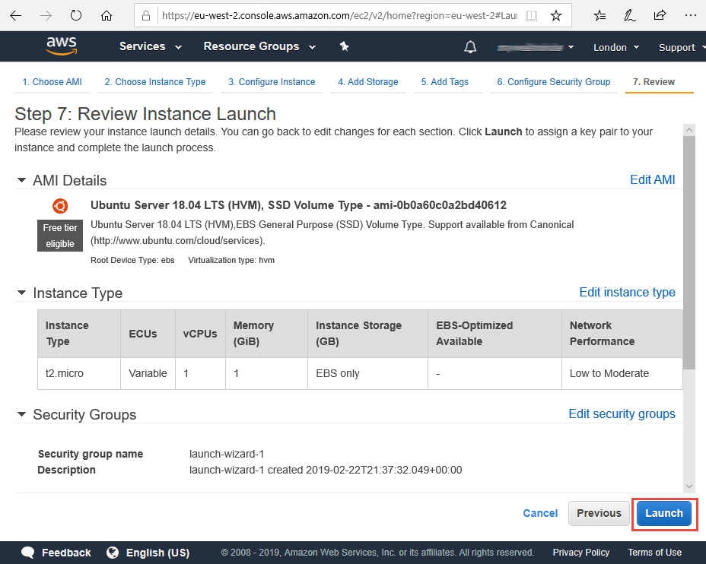
Task: Click the Edit AMI link
Action: (x=653, y=180)
